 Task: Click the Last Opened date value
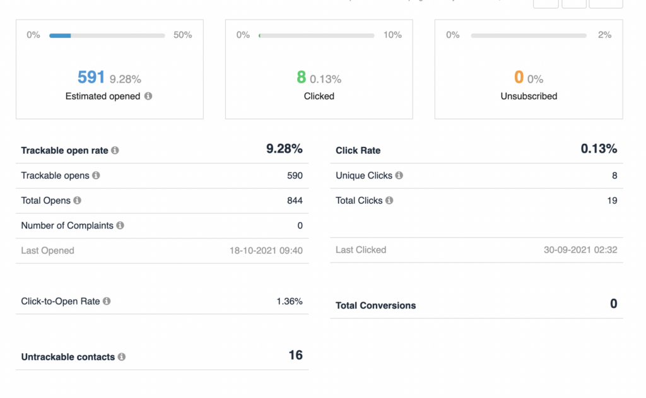[266, 250]
